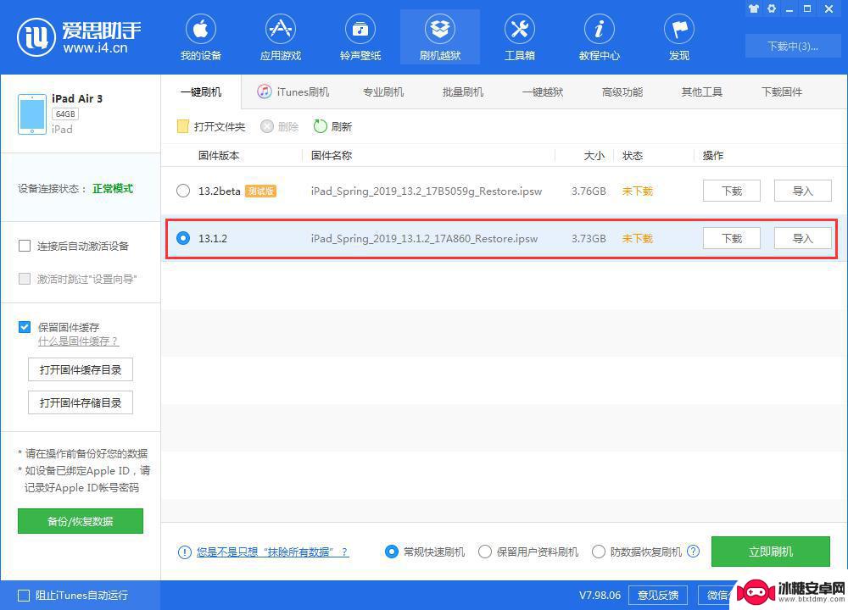The height and width of the screenshot is (610, 848).
Task: Click 导入 button for 13.2beta firmware
Action: 802,191
